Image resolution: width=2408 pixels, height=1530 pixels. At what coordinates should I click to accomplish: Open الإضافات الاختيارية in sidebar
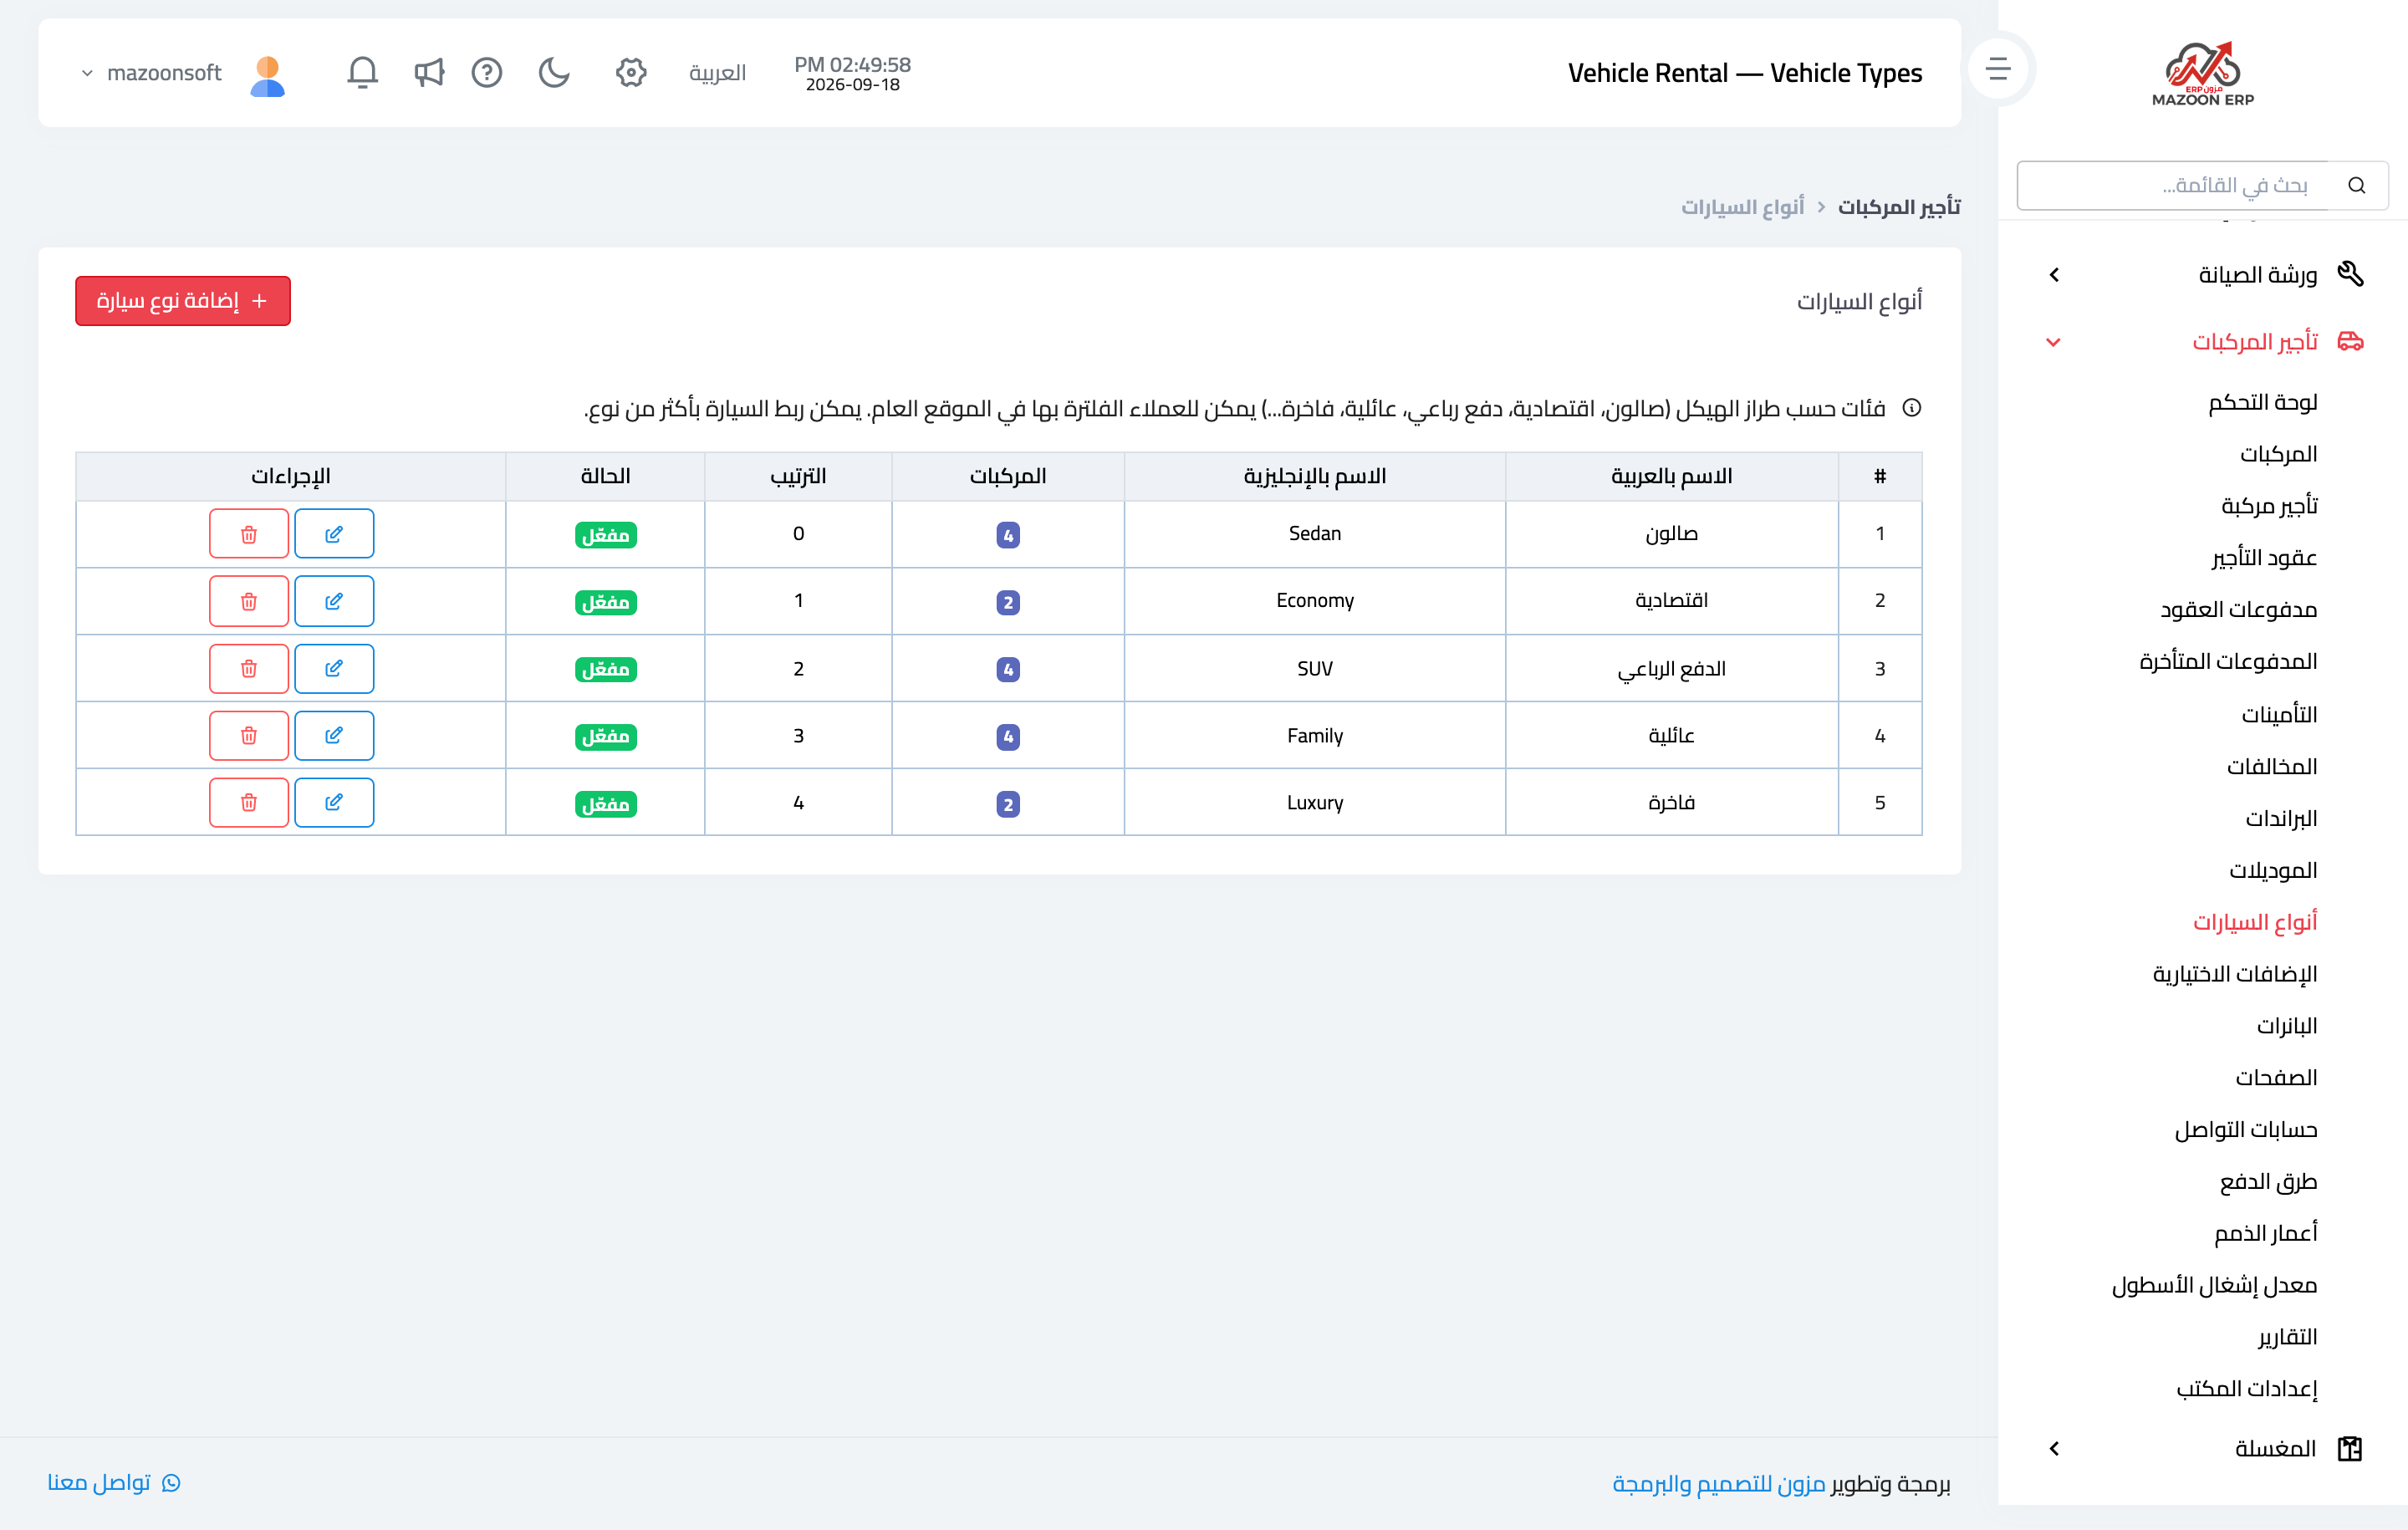(2235, 974)
